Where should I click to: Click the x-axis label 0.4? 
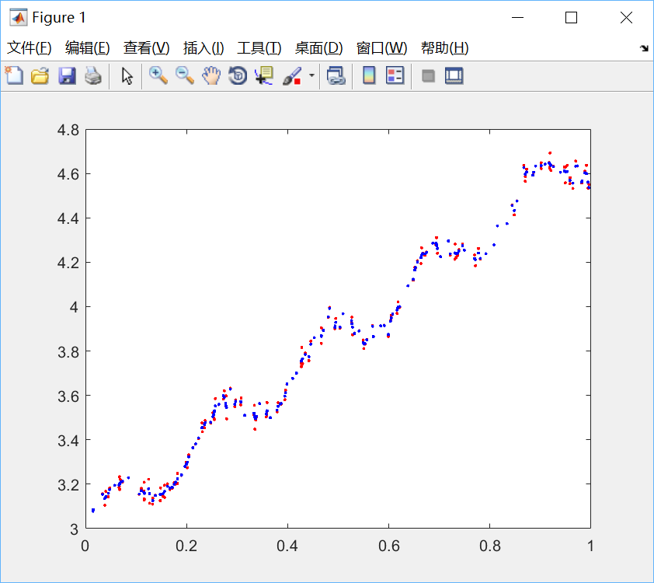287,546
